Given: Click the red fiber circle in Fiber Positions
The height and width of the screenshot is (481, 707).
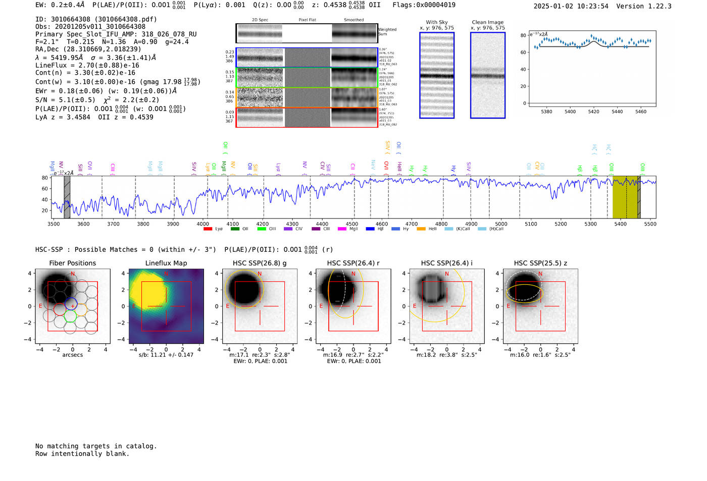Looking at the screenshot, I should pos(60,309).
